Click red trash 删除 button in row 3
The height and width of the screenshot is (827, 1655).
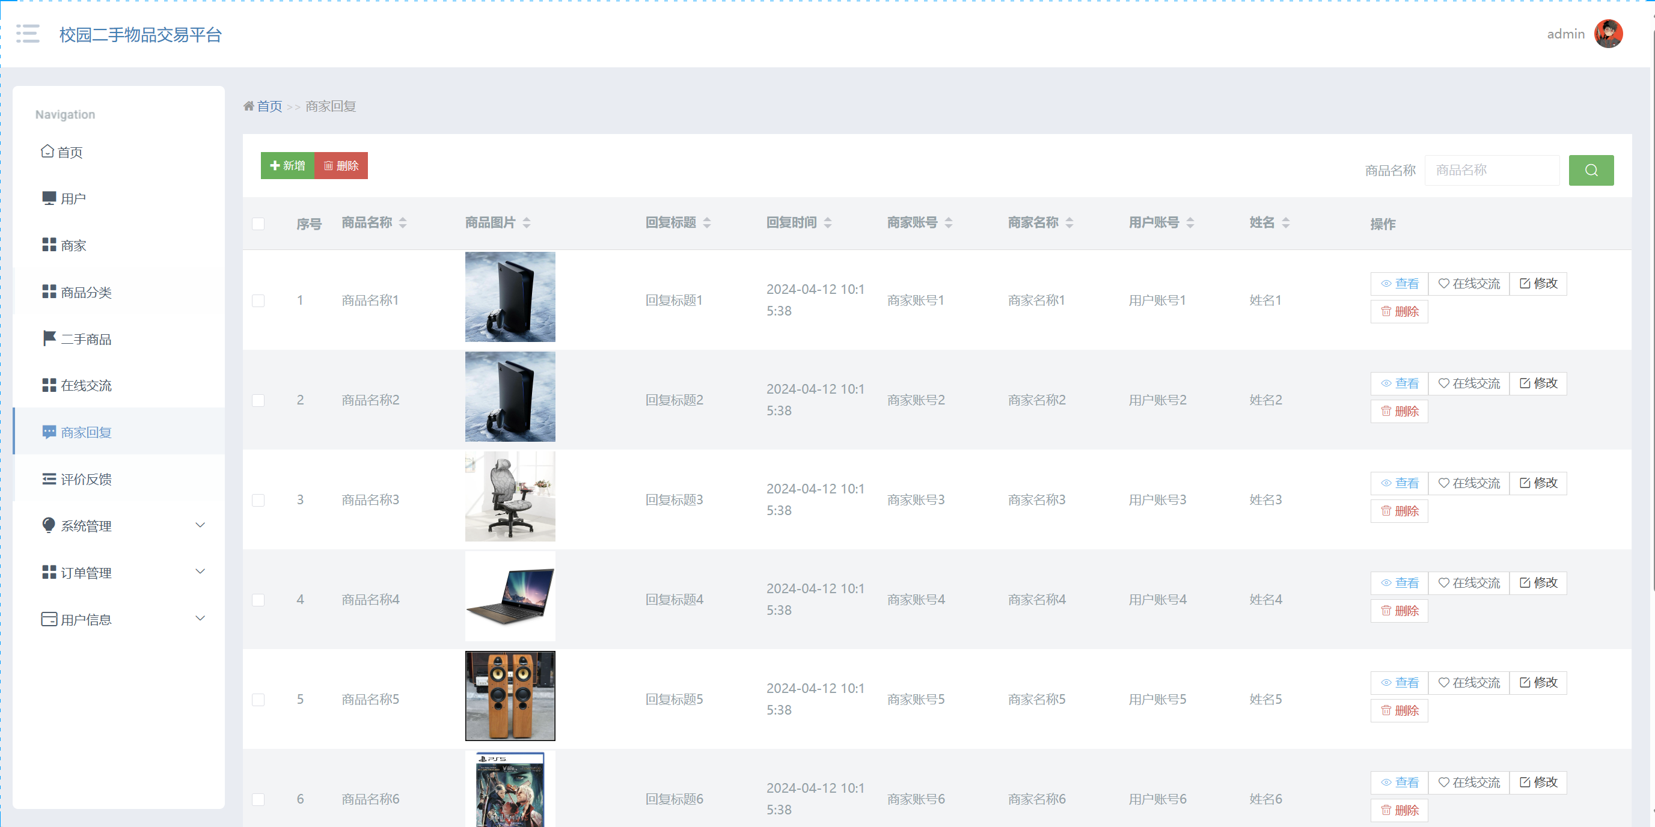(1400, 511)
